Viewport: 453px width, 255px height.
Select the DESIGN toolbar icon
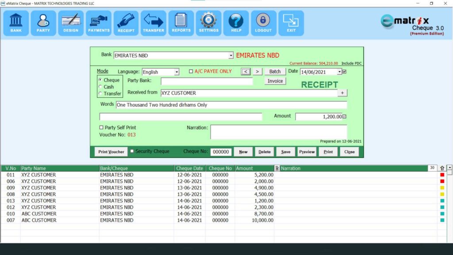[70, 23]
